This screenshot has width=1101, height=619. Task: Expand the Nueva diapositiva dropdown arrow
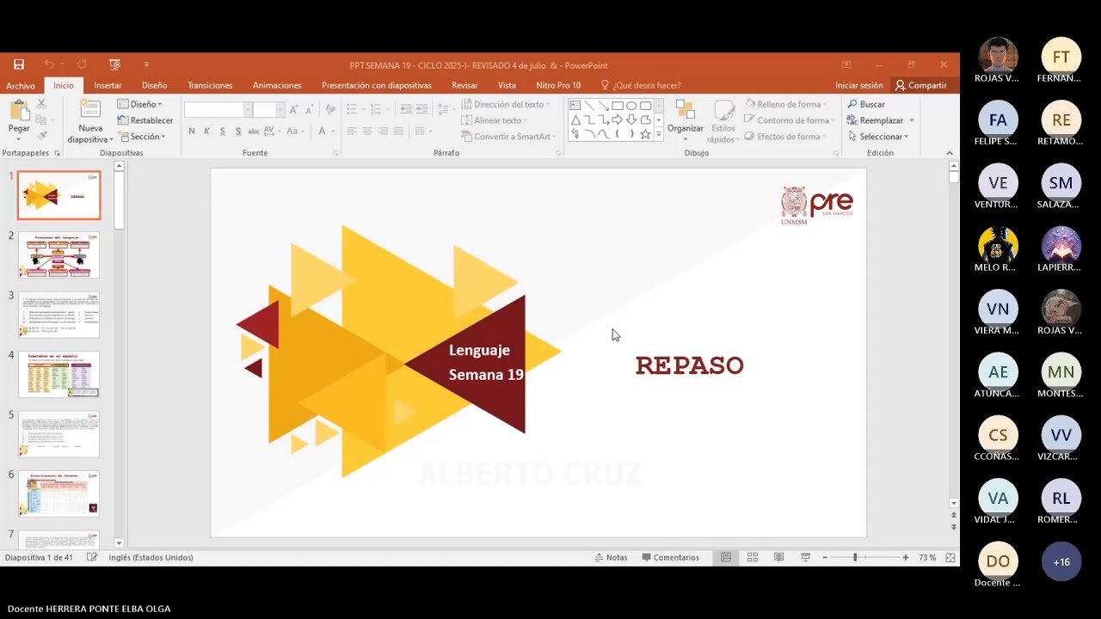[x=110, y=139]
